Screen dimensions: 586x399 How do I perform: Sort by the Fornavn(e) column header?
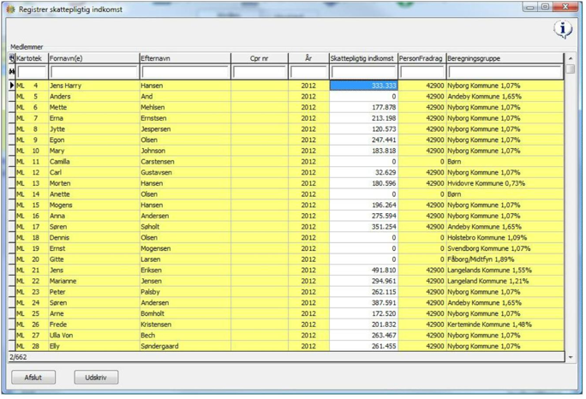click(93, 58)
